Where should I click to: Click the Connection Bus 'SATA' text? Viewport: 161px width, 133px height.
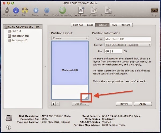[x=45, y=119]
